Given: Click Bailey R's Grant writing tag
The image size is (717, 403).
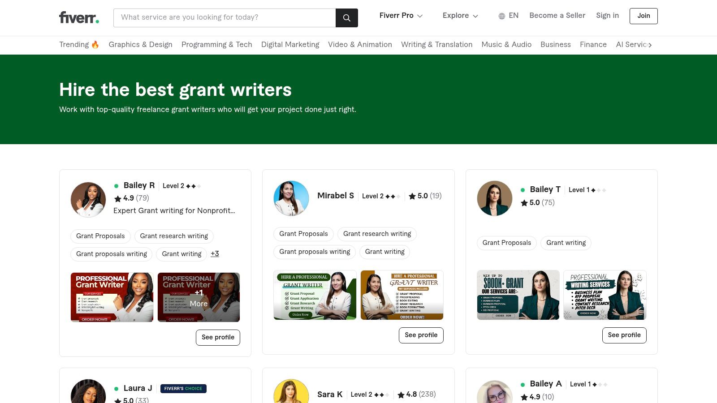Looking at the screenshot, I should click(x=181, y=254).
